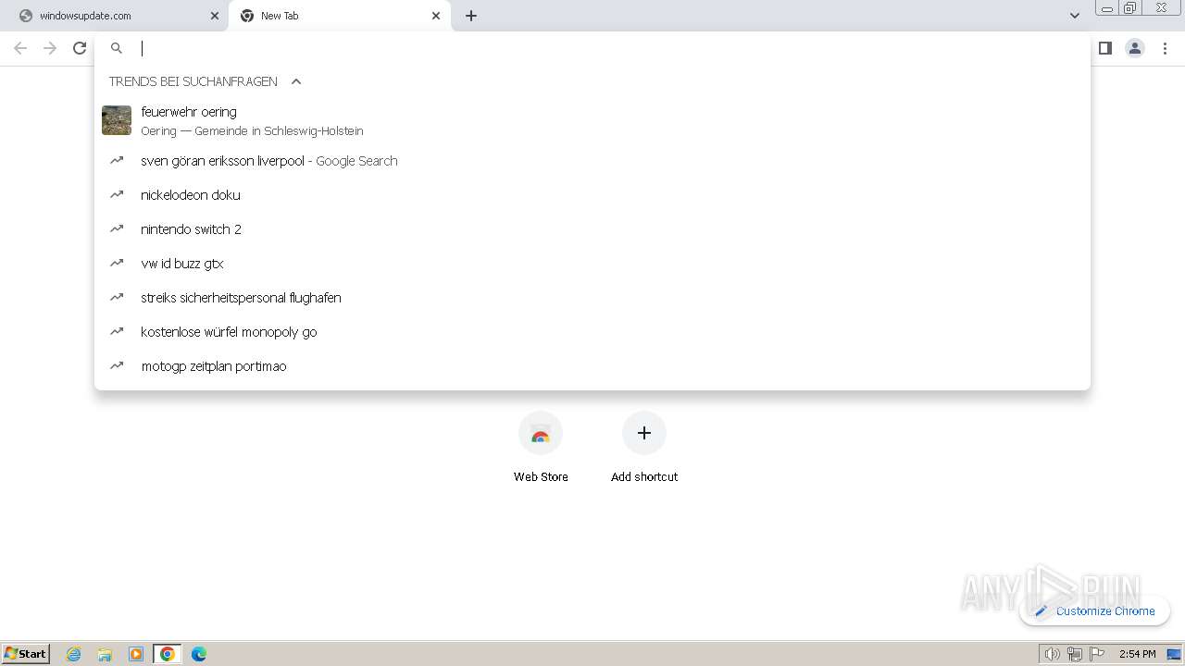
Task: Select the New Tab tab
Action: pos(339,16)
